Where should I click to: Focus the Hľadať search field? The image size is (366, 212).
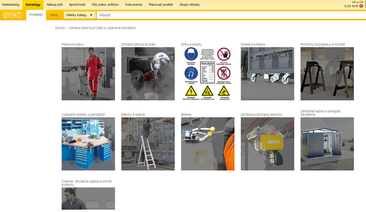click(x=231, y=15)
